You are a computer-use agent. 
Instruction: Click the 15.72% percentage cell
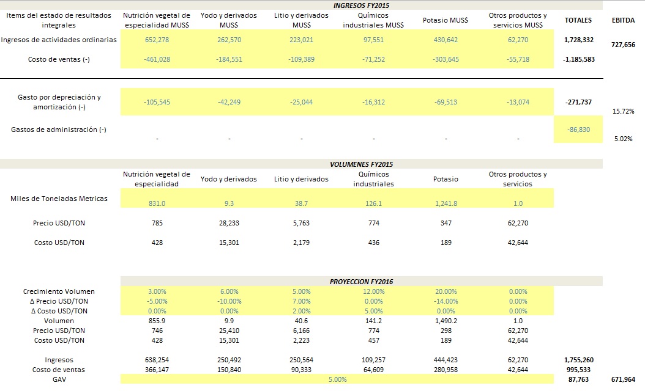click(x=623, y=111)
